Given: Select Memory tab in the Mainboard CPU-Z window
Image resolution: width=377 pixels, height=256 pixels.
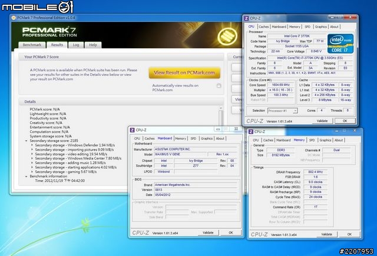Looking at the screenshot, I should pyautogui.click(x=181, y=138).
